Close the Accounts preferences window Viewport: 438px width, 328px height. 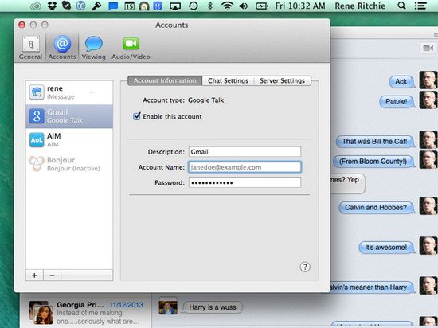tap(22, 25)
